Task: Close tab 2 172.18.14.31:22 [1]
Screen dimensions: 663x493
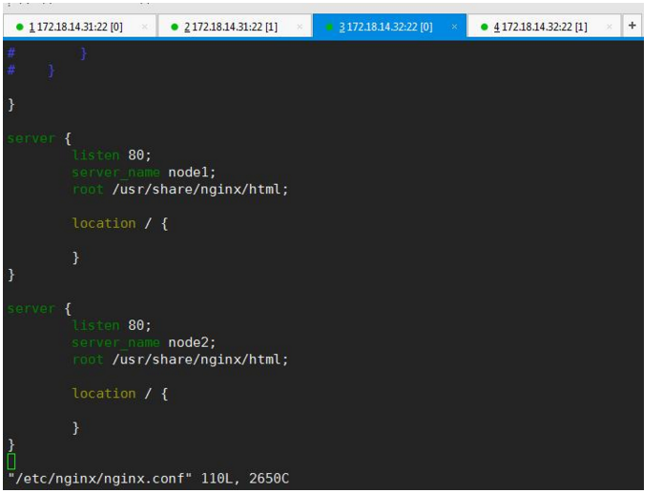Action: click(x=300, y=27)
